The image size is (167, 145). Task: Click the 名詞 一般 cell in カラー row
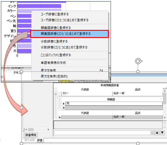tap(138, 94)
